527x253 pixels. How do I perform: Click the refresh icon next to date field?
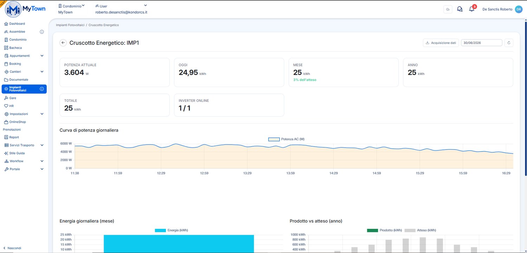click(x=509, y=43)
